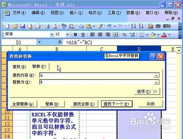
Task: Open the 格式(O) menu
Action: [x=95, y=13]
